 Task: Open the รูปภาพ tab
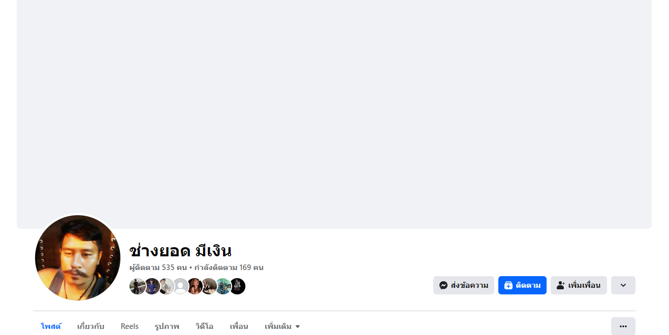pyautogui.click(x=167, y=326)
